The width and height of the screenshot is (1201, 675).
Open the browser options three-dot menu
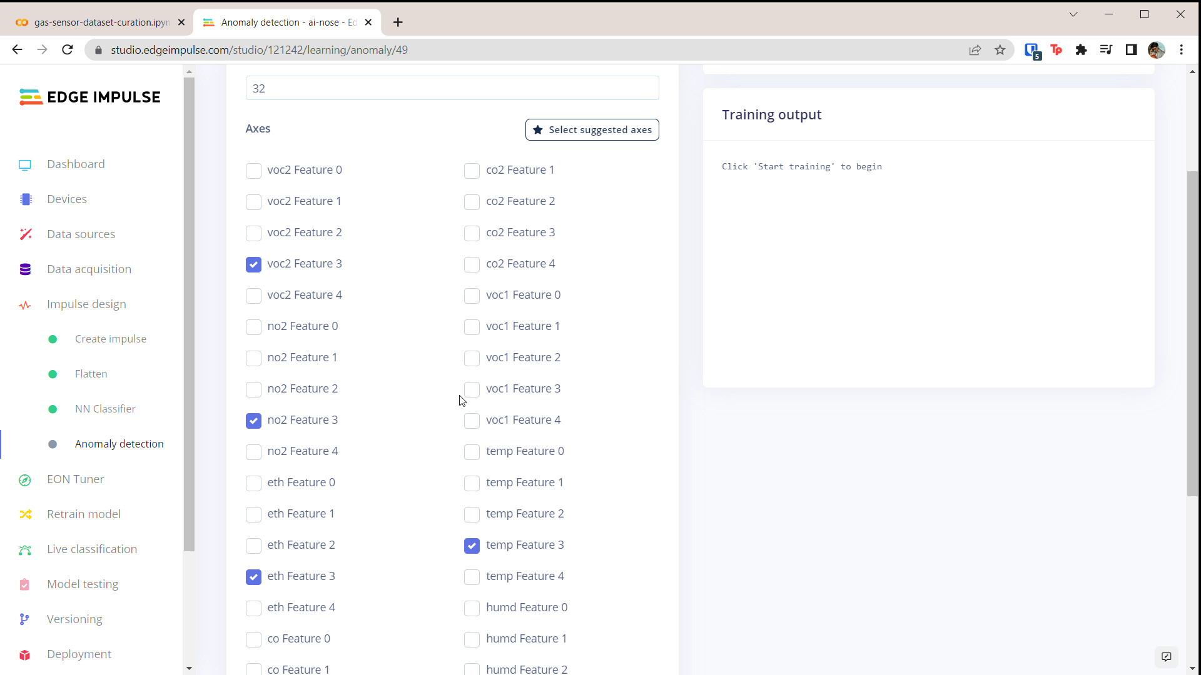click(x=1182, y=50)
